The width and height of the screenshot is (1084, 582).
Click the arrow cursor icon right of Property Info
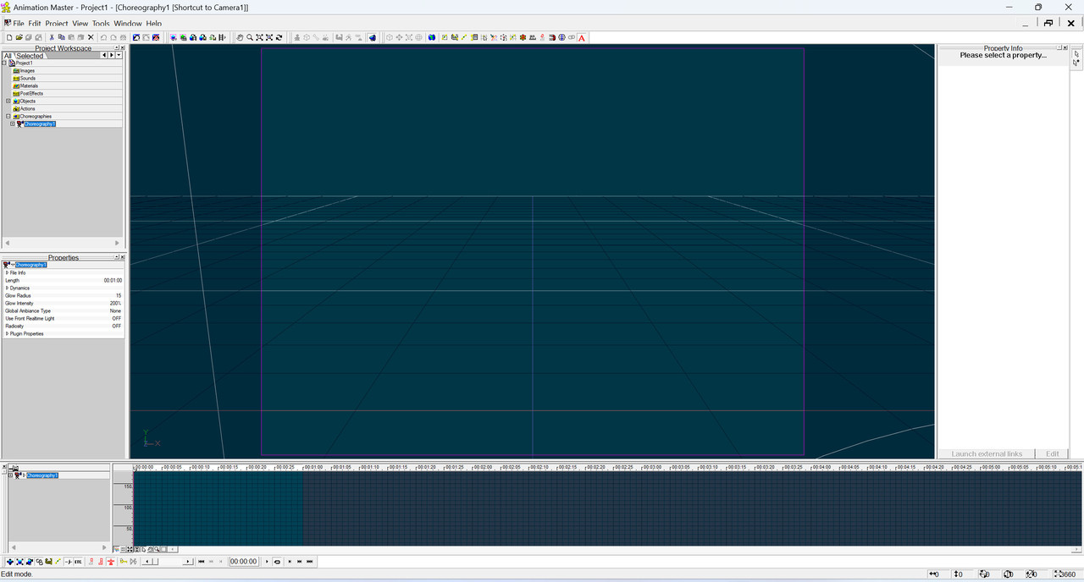[x=1076, y=53]
